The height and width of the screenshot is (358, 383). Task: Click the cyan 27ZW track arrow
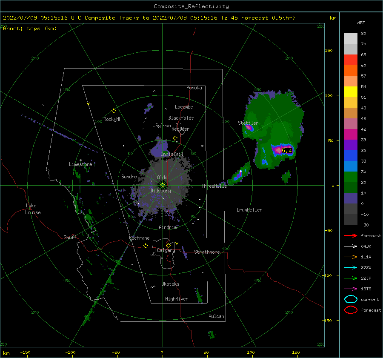click(351, 268)
